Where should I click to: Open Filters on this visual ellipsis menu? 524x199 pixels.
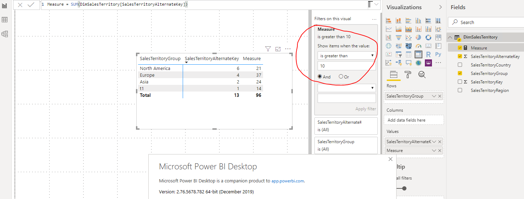click(374, 19)
